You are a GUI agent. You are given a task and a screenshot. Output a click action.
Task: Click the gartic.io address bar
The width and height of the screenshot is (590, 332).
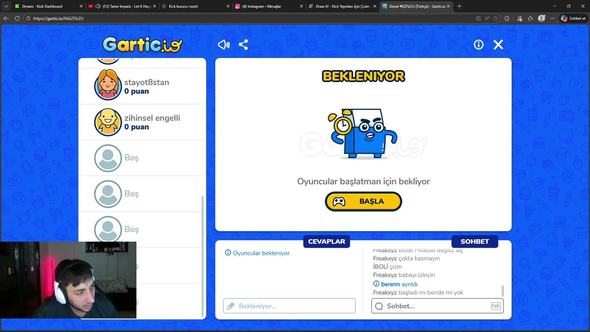249,18
